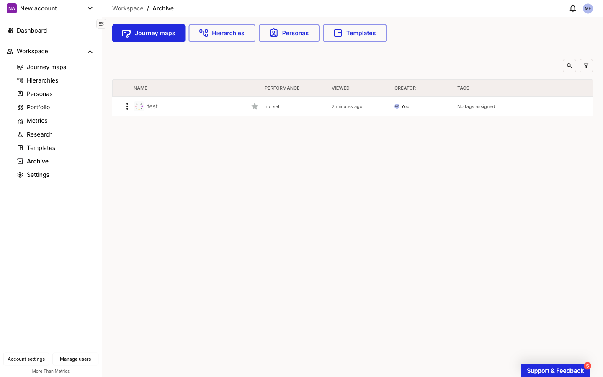This screenshot has height=377, width=603.
Task: Switch to the Personas archive tab
Action: 289,33
